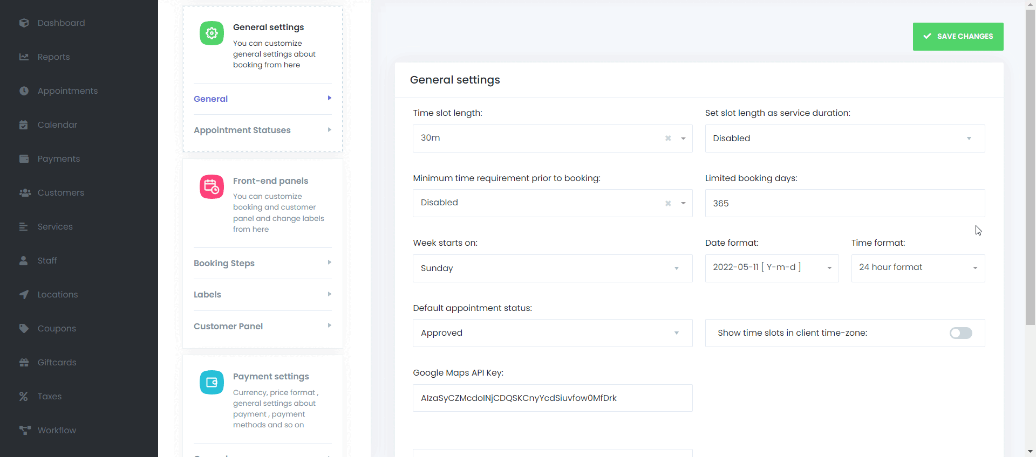Viewport: 1036px width, 457px height.
Task: Click the Customers group icon
Action: (25, 192)
